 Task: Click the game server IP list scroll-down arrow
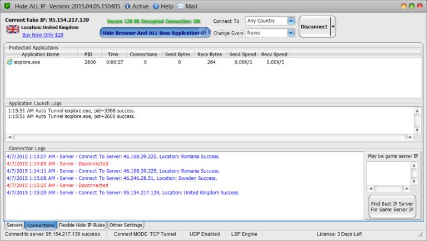tap(414, 181)
